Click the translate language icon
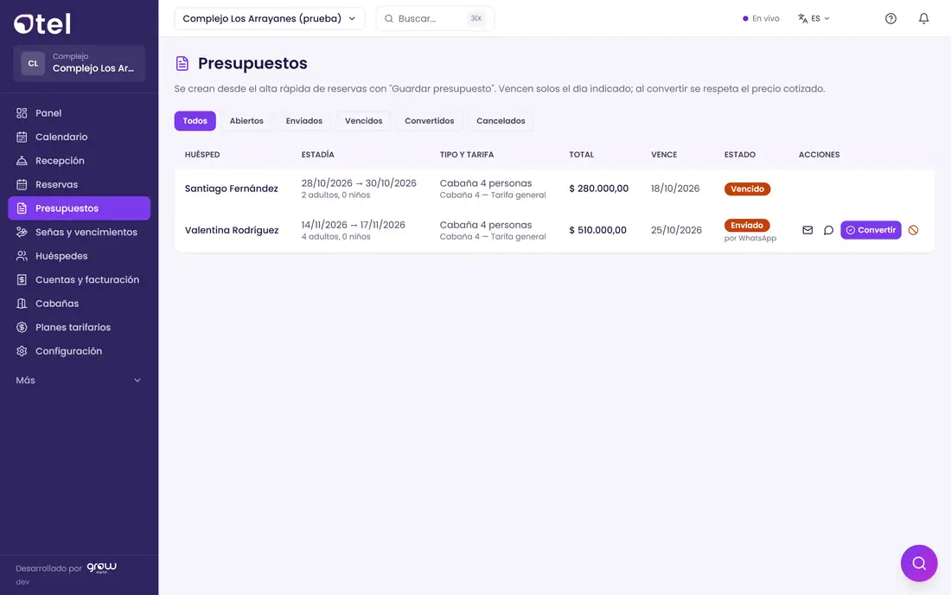Screen dimensions: 951x595 (802, 18)
